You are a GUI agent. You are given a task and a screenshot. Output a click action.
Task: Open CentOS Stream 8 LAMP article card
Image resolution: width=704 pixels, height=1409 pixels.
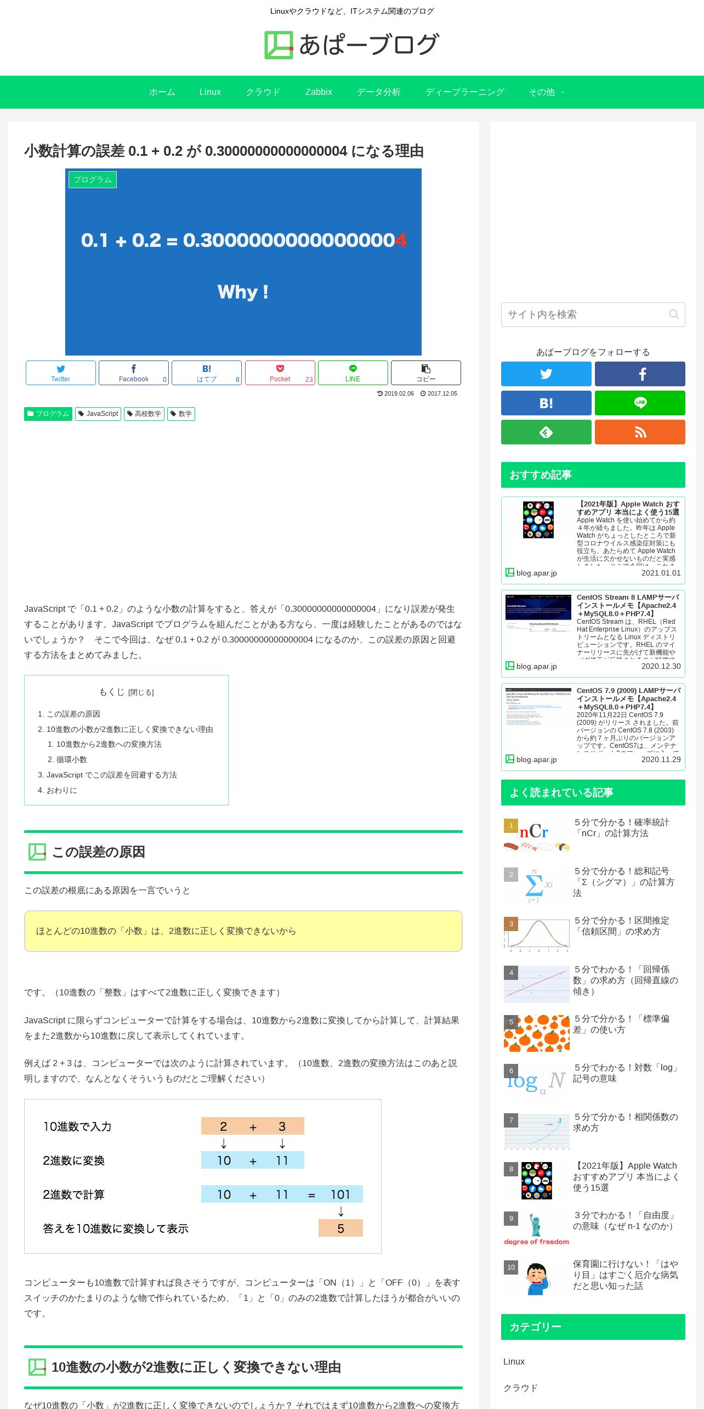coord(593,634)
